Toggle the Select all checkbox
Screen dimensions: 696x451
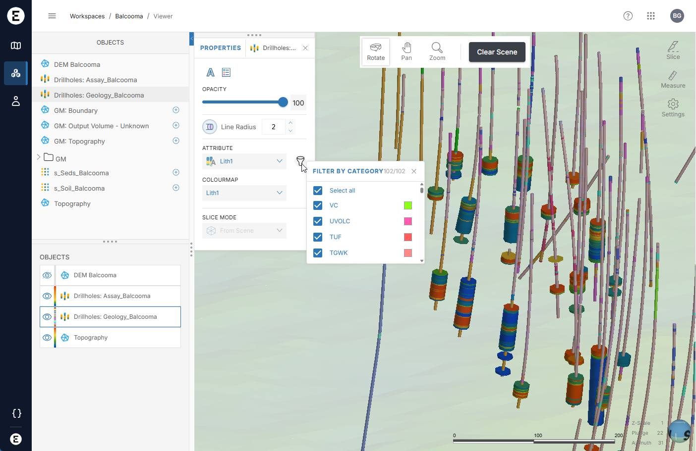[x=318, y=191]
